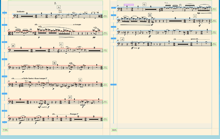Screen dimensions: 220x139
Task: Select the "Tpt 1 open" cue label
Action: (26, 82)
